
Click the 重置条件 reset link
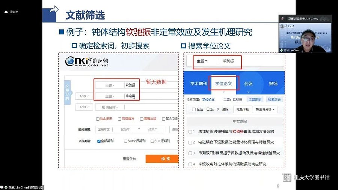(129, 159)
